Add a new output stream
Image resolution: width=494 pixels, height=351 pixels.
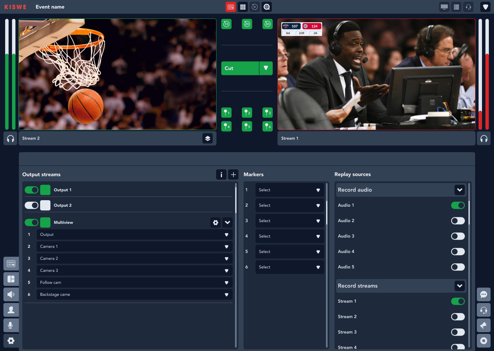coord(233,174)
